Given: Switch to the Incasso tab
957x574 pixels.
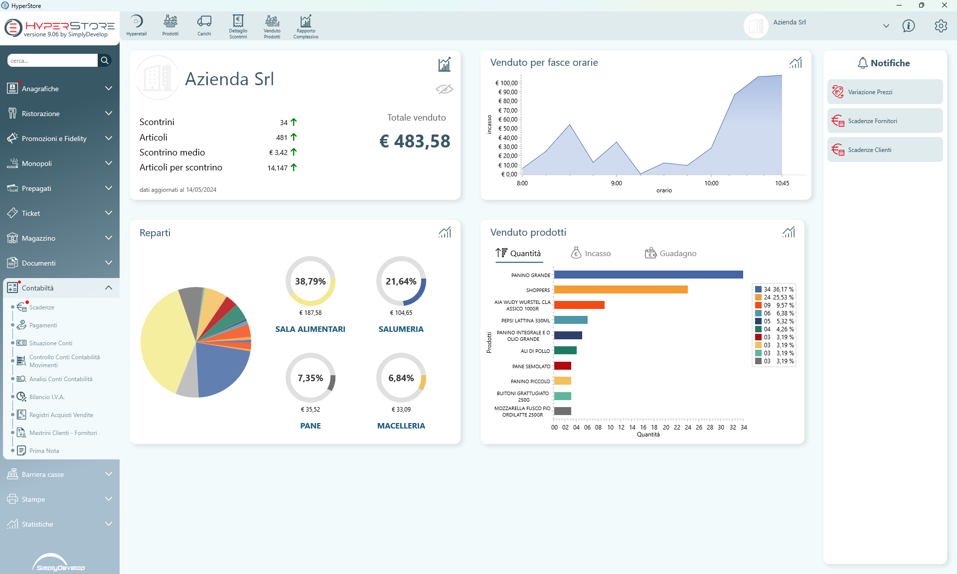Looking at the screenshot, I should (591, 253).
